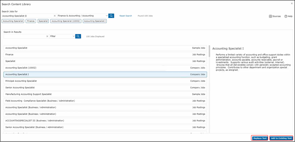Select Manufacturing Accounting Support Specialist row
This screenshot has height=142, width=295.
(x=105, y=94)
